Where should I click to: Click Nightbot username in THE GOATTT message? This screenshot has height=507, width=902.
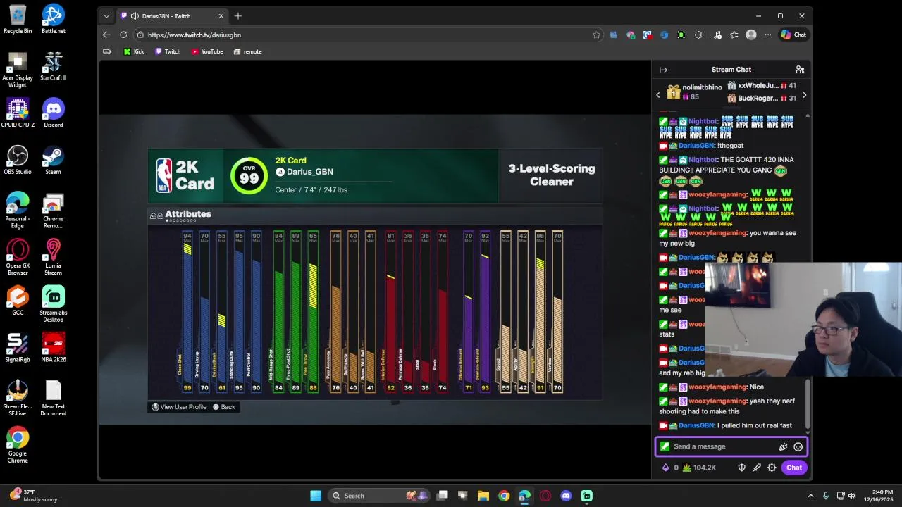pyautogui.click(x=703, y=160)
